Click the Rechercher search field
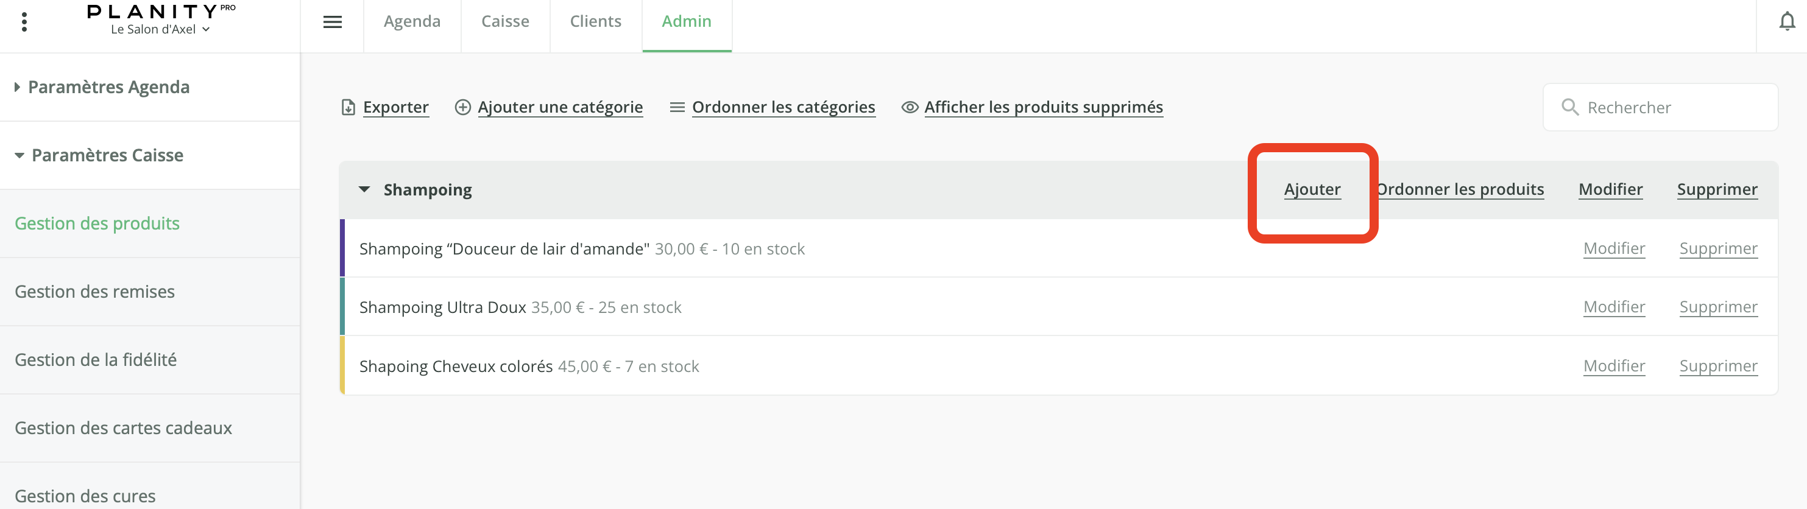Viewport: 1807px width, 509px height. click(x=1669, y=107)
